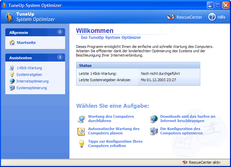This screenshot has width=231, height=167.
Task: Click the 'Mo 01.12.2003 23:27' value
Action: (x=158, y=80)
